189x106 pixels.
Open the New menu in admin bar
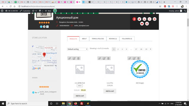(x=48, y=11)
